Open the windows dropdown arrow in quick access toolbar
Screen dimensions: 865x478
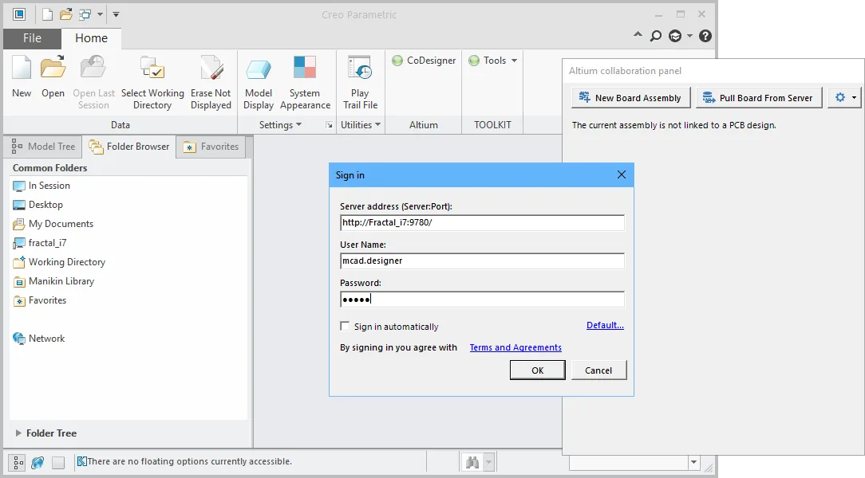(x=100, y=14)
